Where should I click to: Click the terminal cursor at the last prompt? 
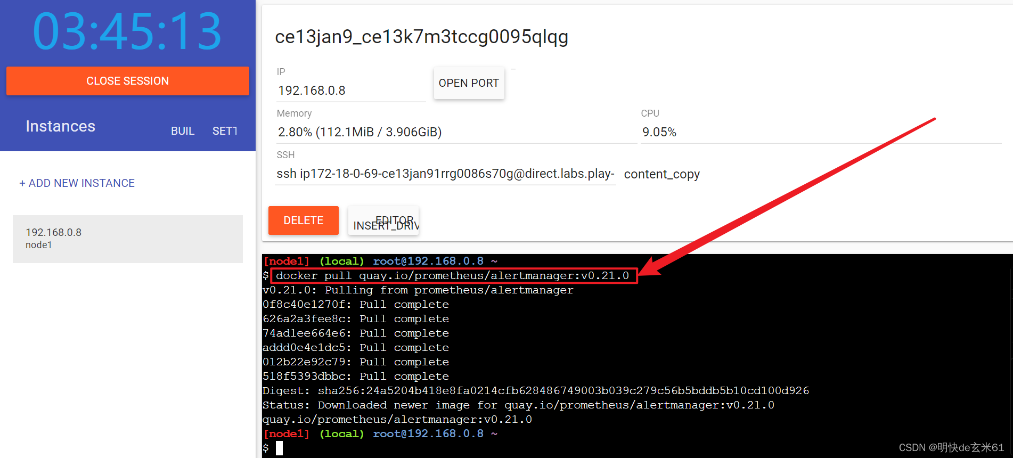point(280,448)
